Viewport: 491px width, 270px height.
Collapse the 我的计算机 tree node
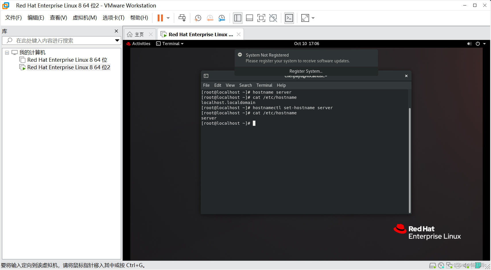(7, 53)
